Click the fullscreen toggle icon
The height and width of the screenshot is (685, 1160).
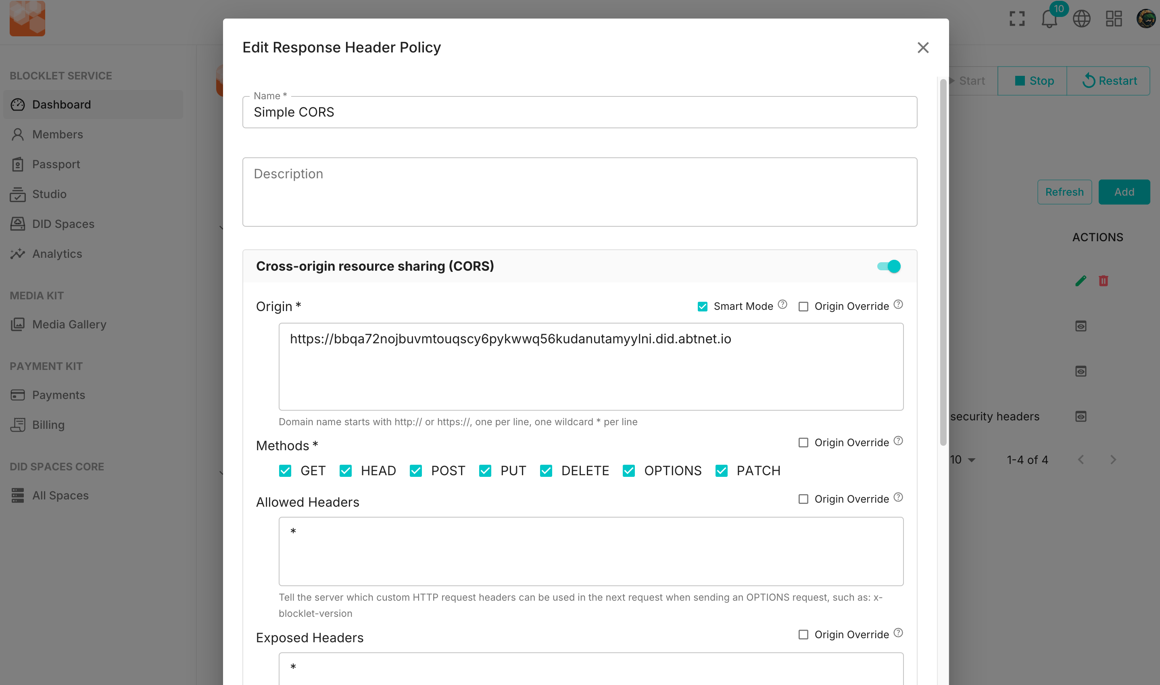click(1017, 19)
